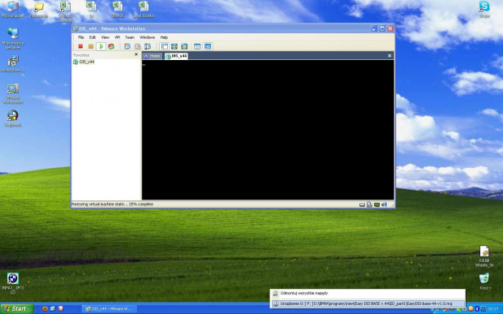This screenshot has width=503, height=314.
Task: Open the File menu
Action: click(81, 37)
